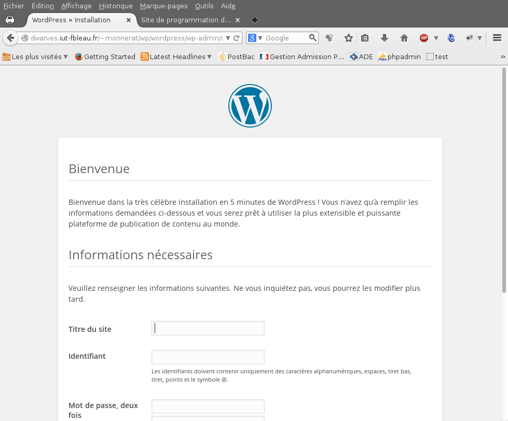Screen dimensions: 508x421
Task: Open the Affichage menu
Action: (76, 6)
